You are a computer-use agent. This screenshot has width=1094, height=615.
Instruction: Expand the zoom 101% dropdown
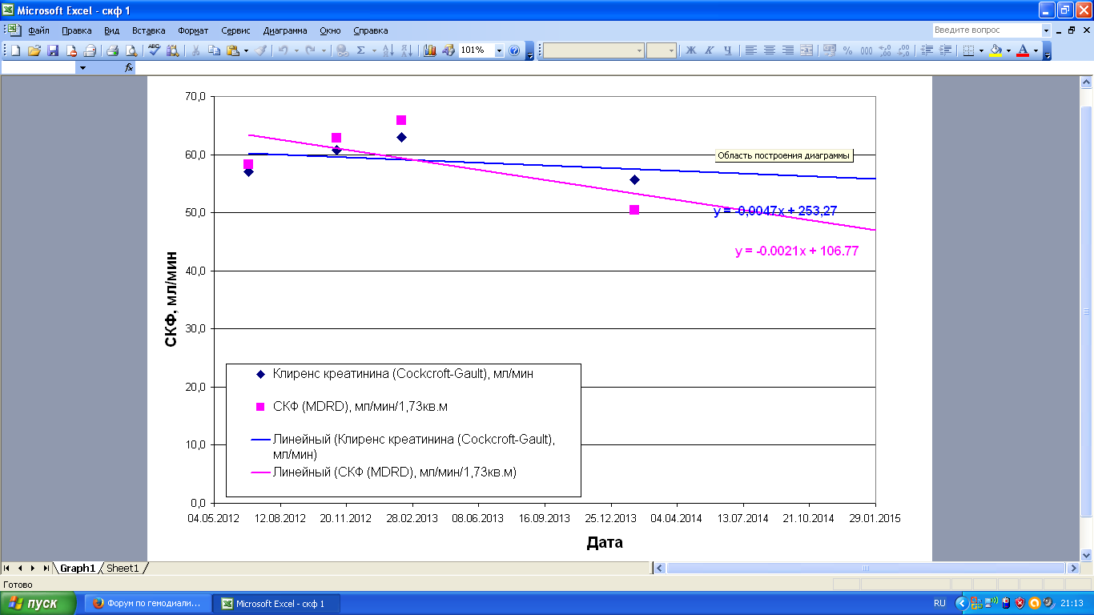tap(499, 50)
